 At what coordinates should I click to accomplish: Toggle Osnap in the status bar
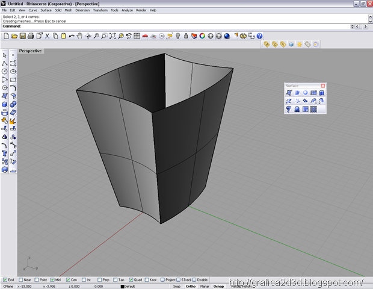point(218,287)
